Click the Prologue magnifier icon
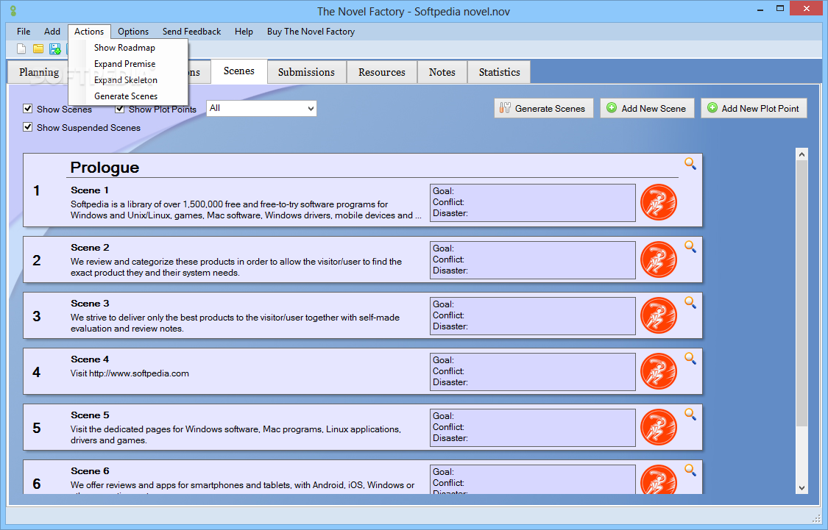 [690, 163]
